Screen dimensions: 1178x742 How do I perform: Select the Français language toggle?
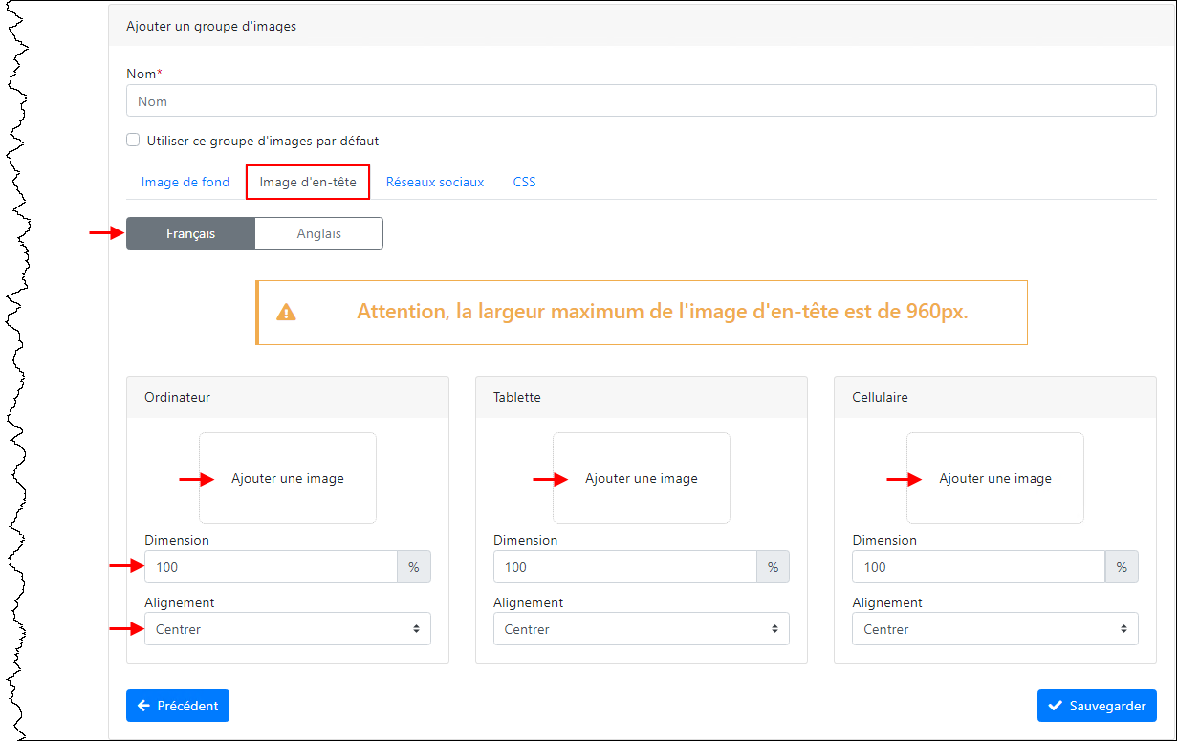(190, 232)
